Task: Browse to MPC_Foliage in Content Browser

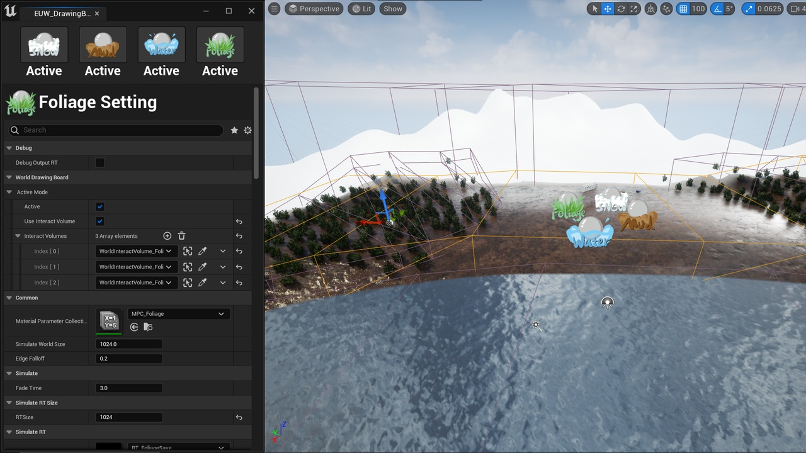Action: [x=148, y=327]
